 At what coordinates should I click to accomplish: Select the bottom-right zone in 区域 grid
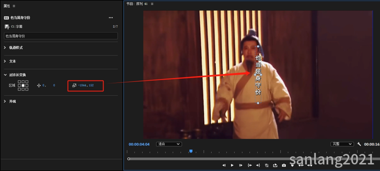tap(27, 89)
